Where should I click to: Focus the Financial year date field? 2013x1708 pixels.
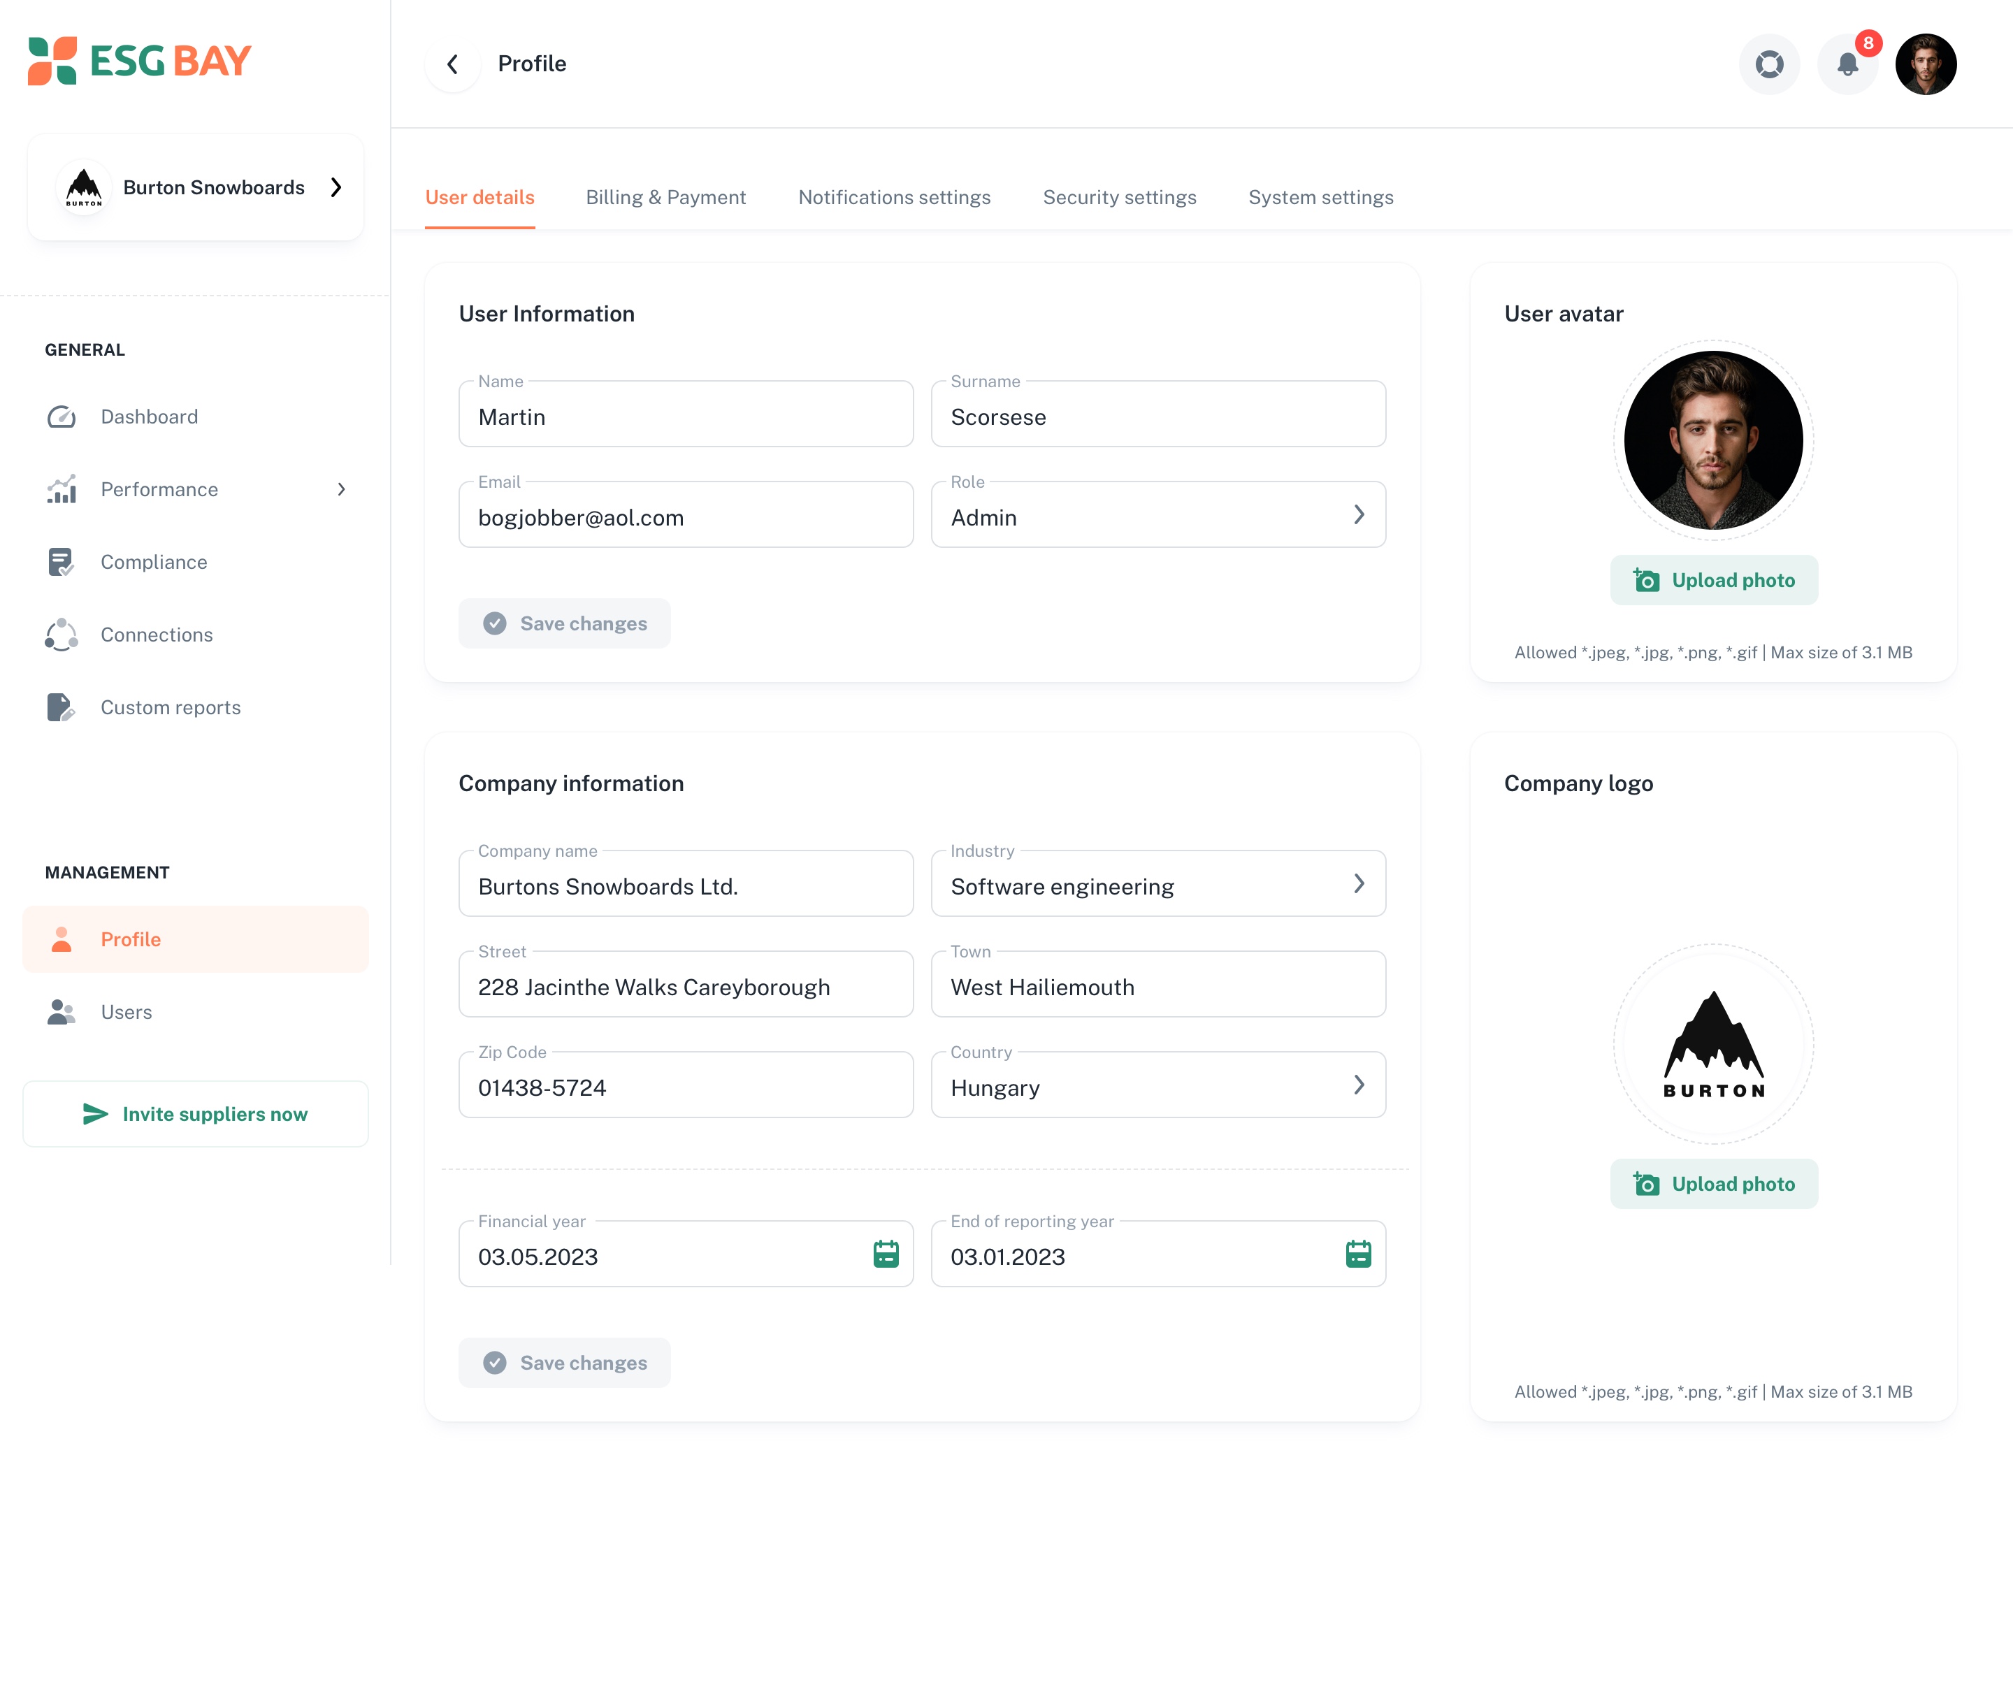click(686, 1255)
